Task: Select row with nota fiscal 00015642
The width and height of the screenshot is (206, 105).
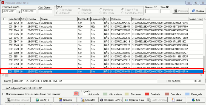Action: [102, 23]
